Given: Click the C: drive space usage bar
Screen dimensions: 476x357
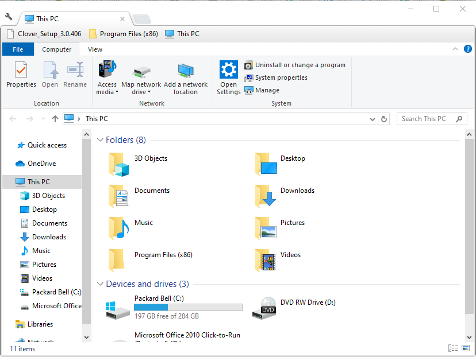Looking at the screenshot, I should click(188, 307).
